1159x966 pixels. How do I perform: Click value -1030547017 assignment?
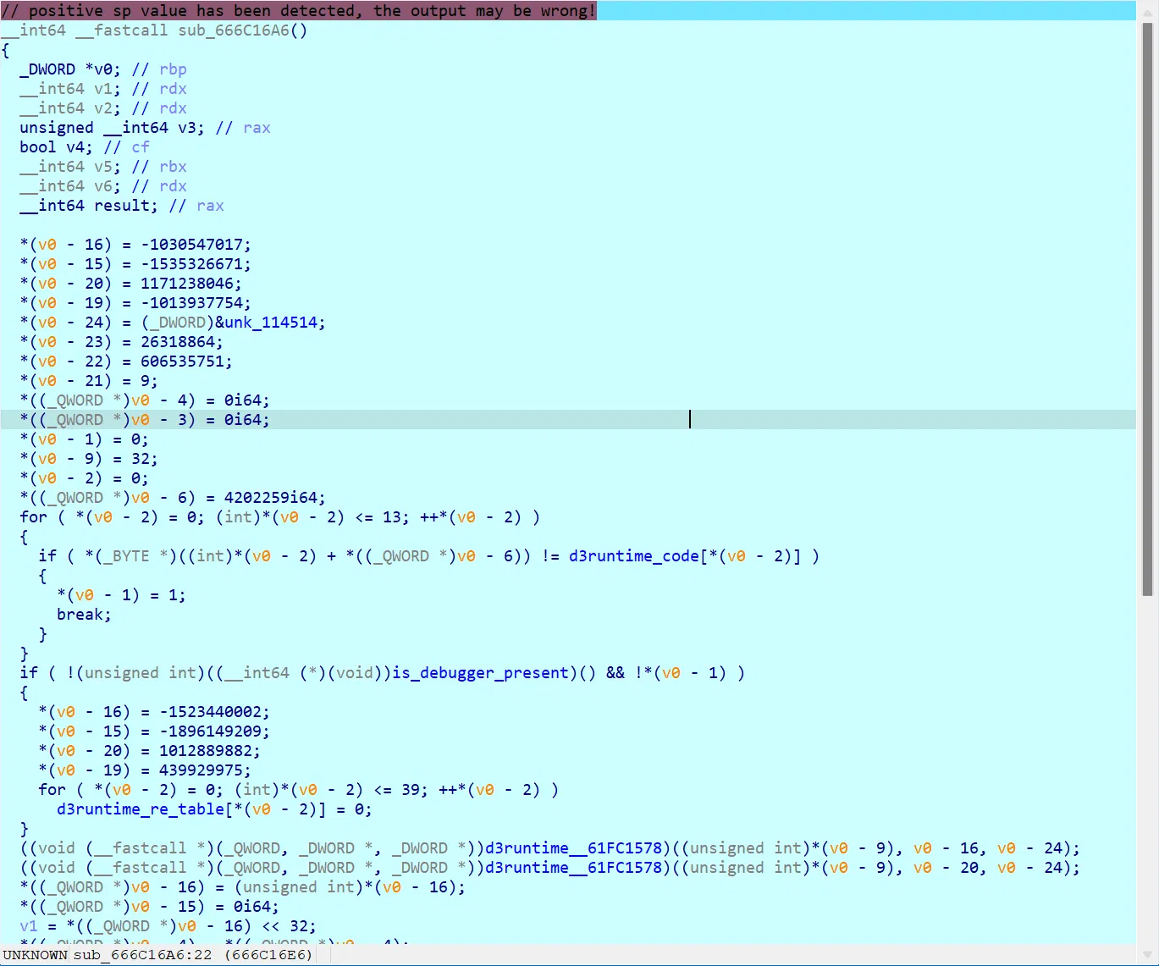[191, 245]
